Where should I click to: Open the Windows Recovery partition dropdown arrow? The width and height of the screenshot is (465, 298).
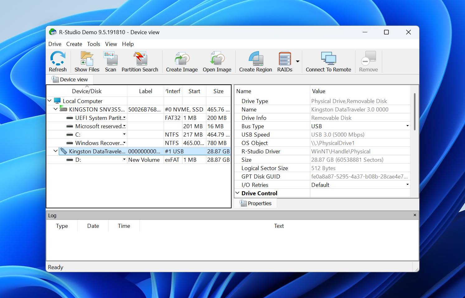coord(124,143)
